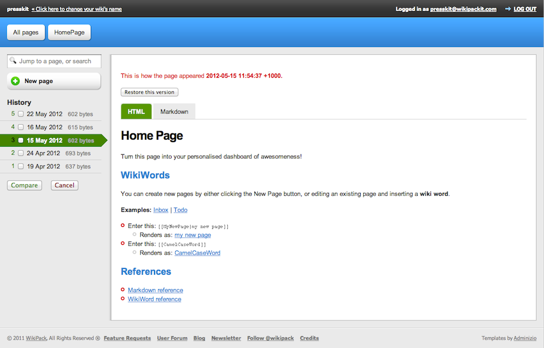
Task: Follow the Inbox example link
Action: click(160, 210)
